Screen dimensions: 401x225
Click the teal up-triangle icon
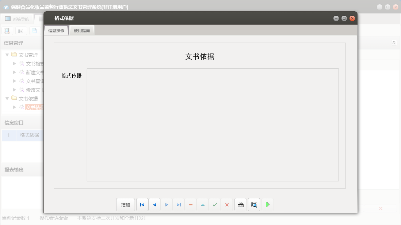click(x=203, y=205)
